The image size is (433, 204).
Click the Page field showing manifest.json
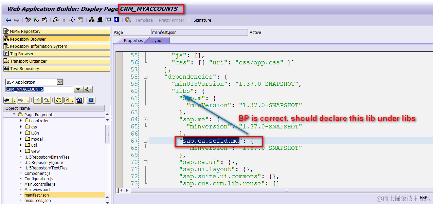[x=200, y=32]
